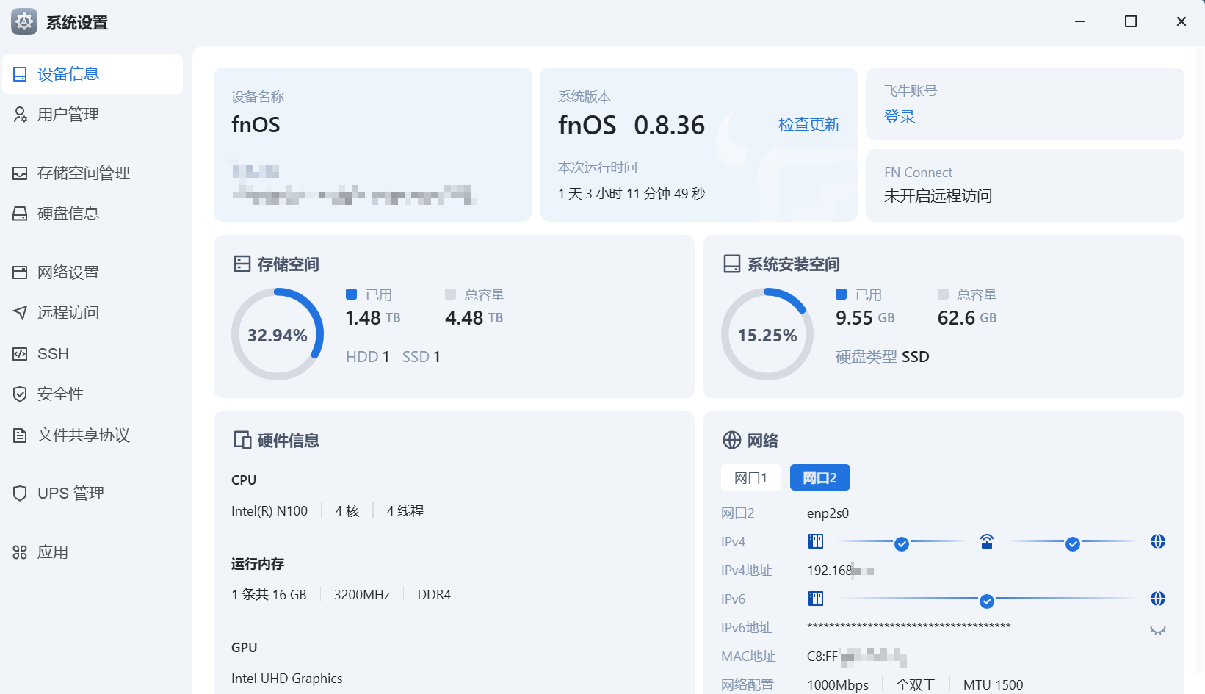Click device name fnOS text
The image size is (1205, 694).
tap(256, 125)
